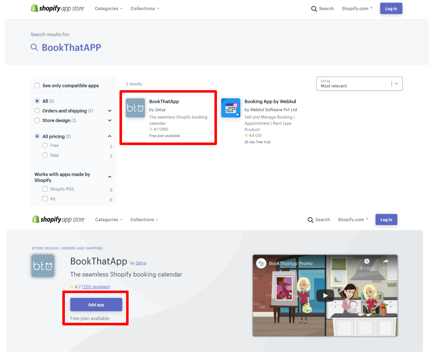The width and height of the screenshot is (429, 357).
Task: Click the BookThatApp Promo video title
Action: (291, 263)
